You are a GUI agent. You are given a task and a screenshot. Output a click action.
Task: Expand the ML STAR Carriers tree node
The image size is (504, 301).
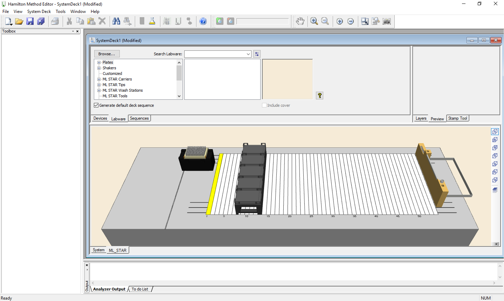tap(99, 79)
